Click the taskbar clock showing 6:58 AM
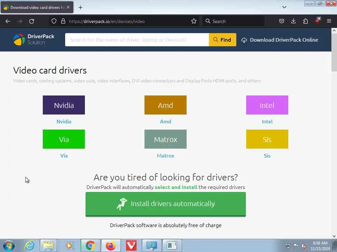Screen dimensions: 337x252 click(x=320, y=246)
